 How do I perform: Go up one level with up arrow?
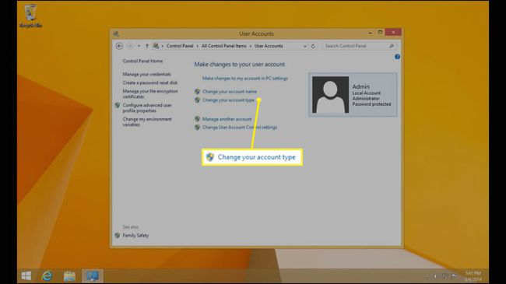click(x=147, y=46)
